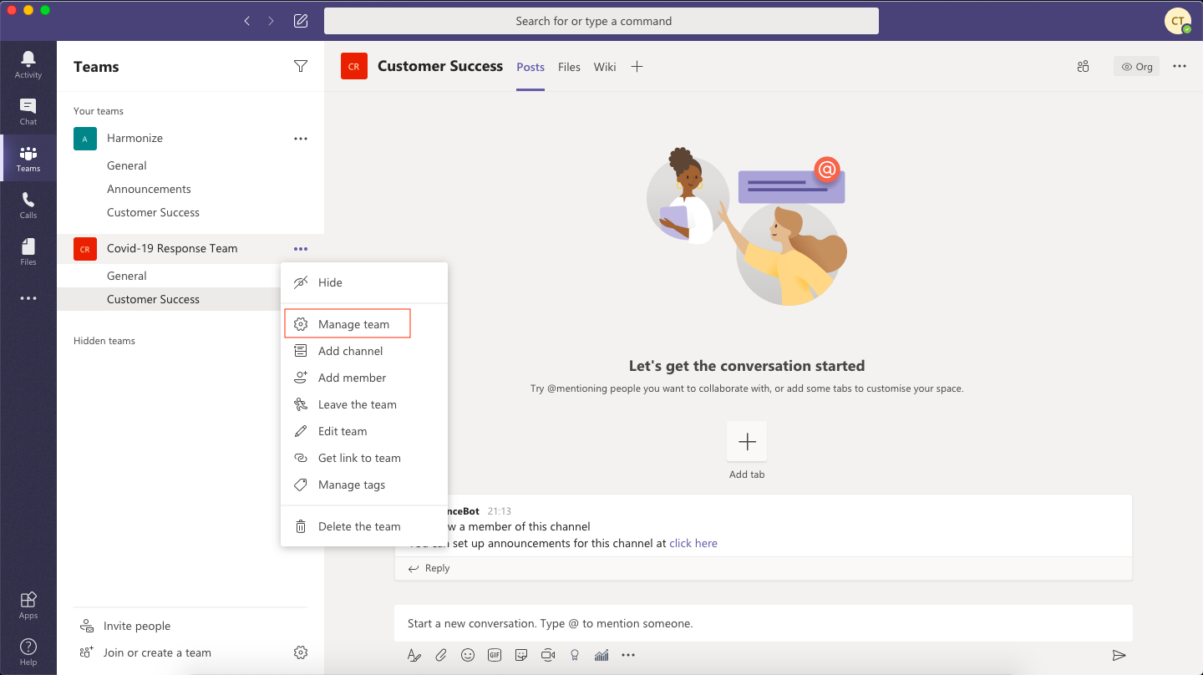Open profile avatar CT
This screenshot has height=675, width=1203.
tap(1177, 21)
